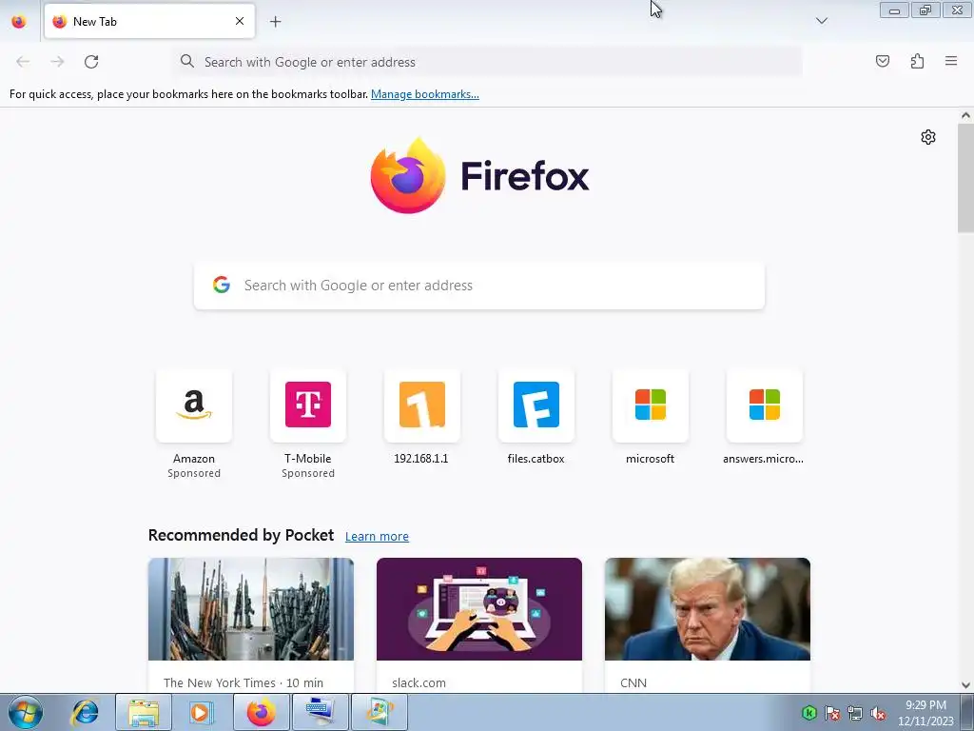The image size is (974, 731).
Task: Open the 192.168.1.1 shortcut tile
Action: coord(421,405)
